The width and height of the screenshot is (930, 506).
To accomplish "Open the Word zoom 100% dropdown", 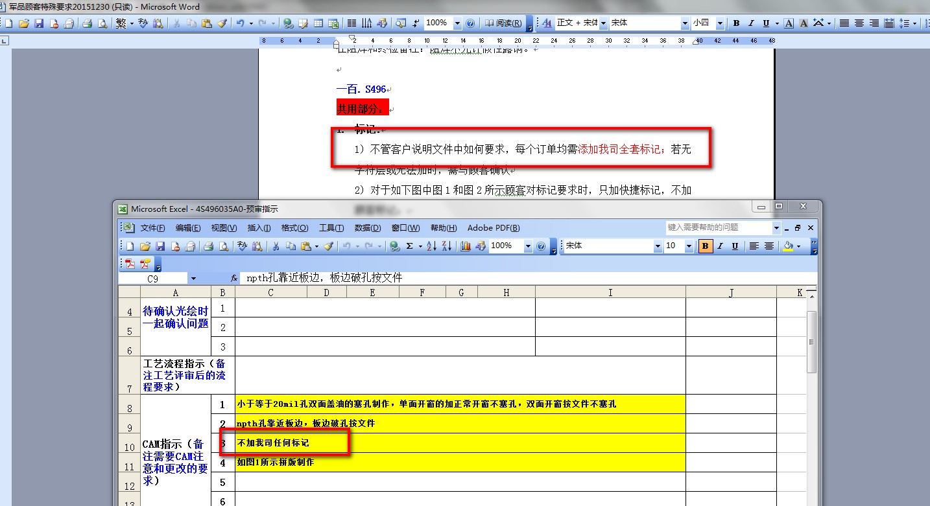I will coord(457,23).
